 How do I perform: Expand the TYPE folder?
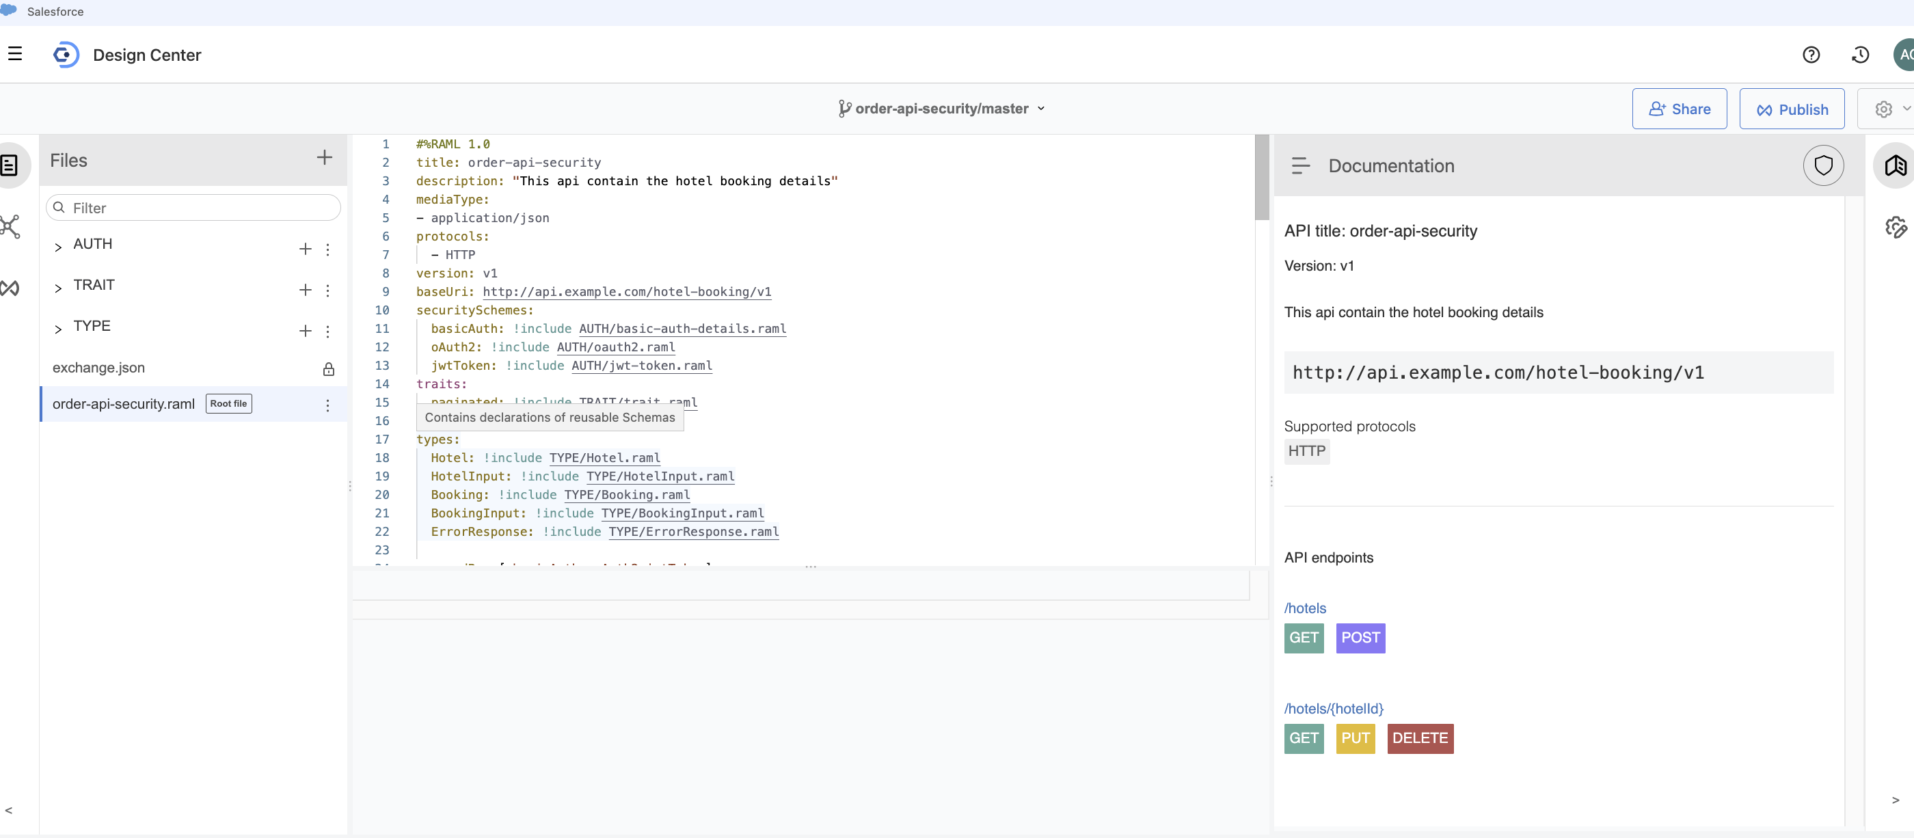click(58, 329)
